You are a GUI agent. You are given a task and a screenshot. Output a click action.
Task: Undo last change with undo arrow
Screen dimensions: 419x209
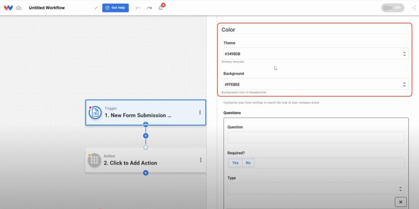click(x=138, y=8)
